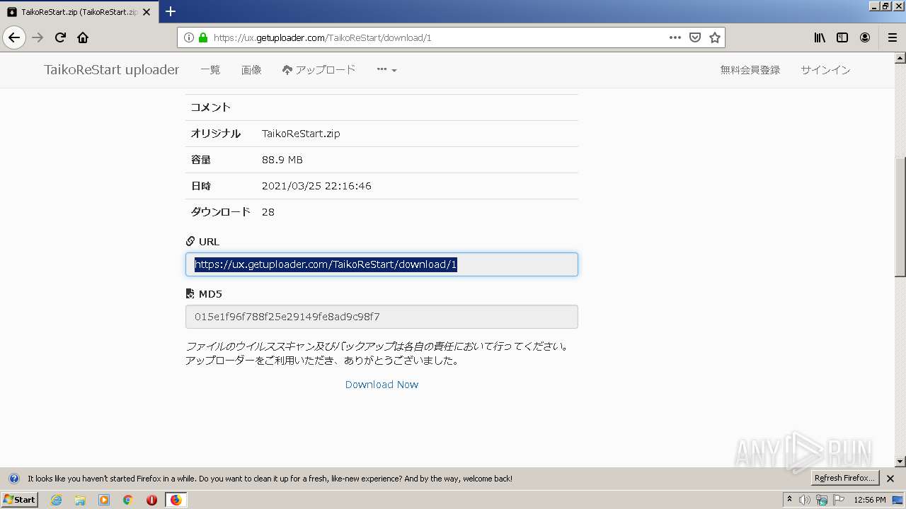Show site information icon in address bar
The height and width of the screenshot is (509, 906).
[x=189, y=37]
